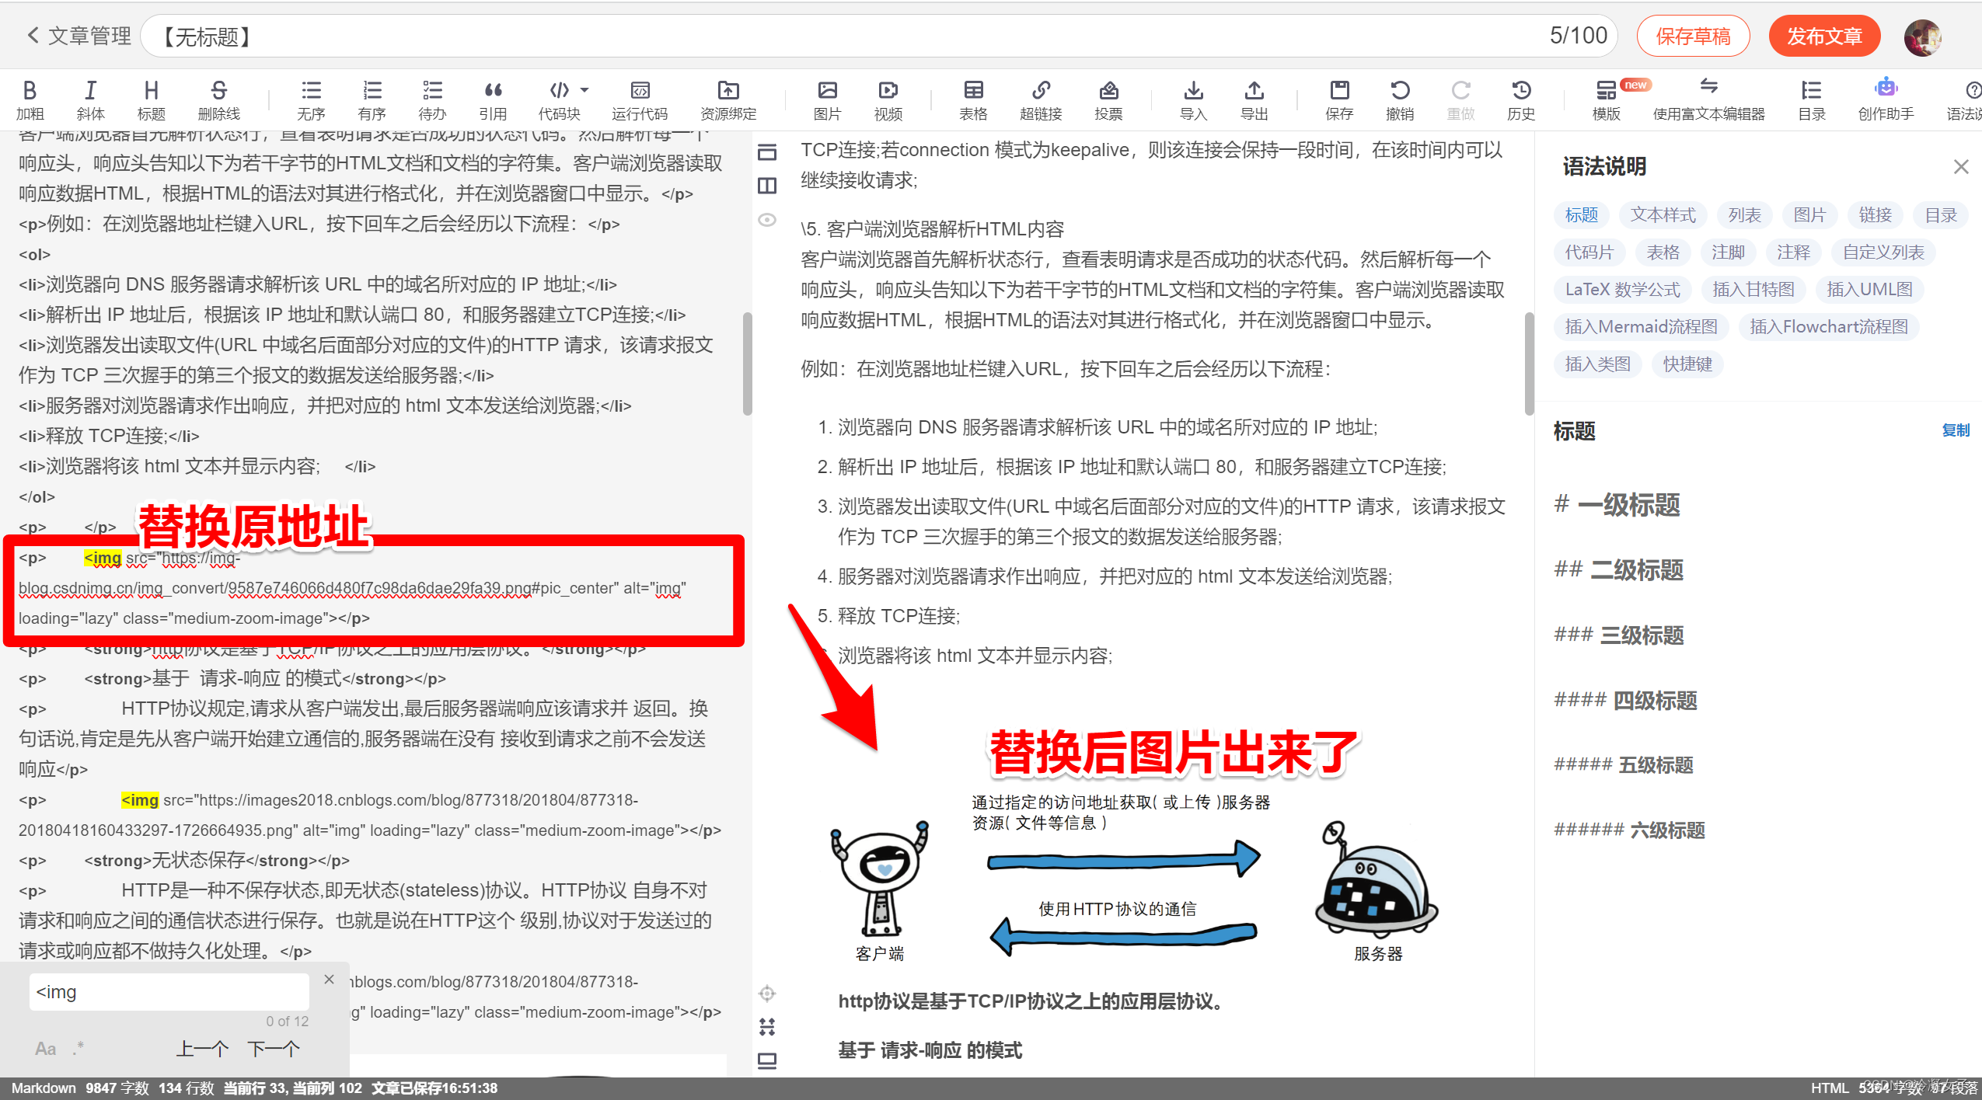Publish the article with 发布文章

point(1824,36)
